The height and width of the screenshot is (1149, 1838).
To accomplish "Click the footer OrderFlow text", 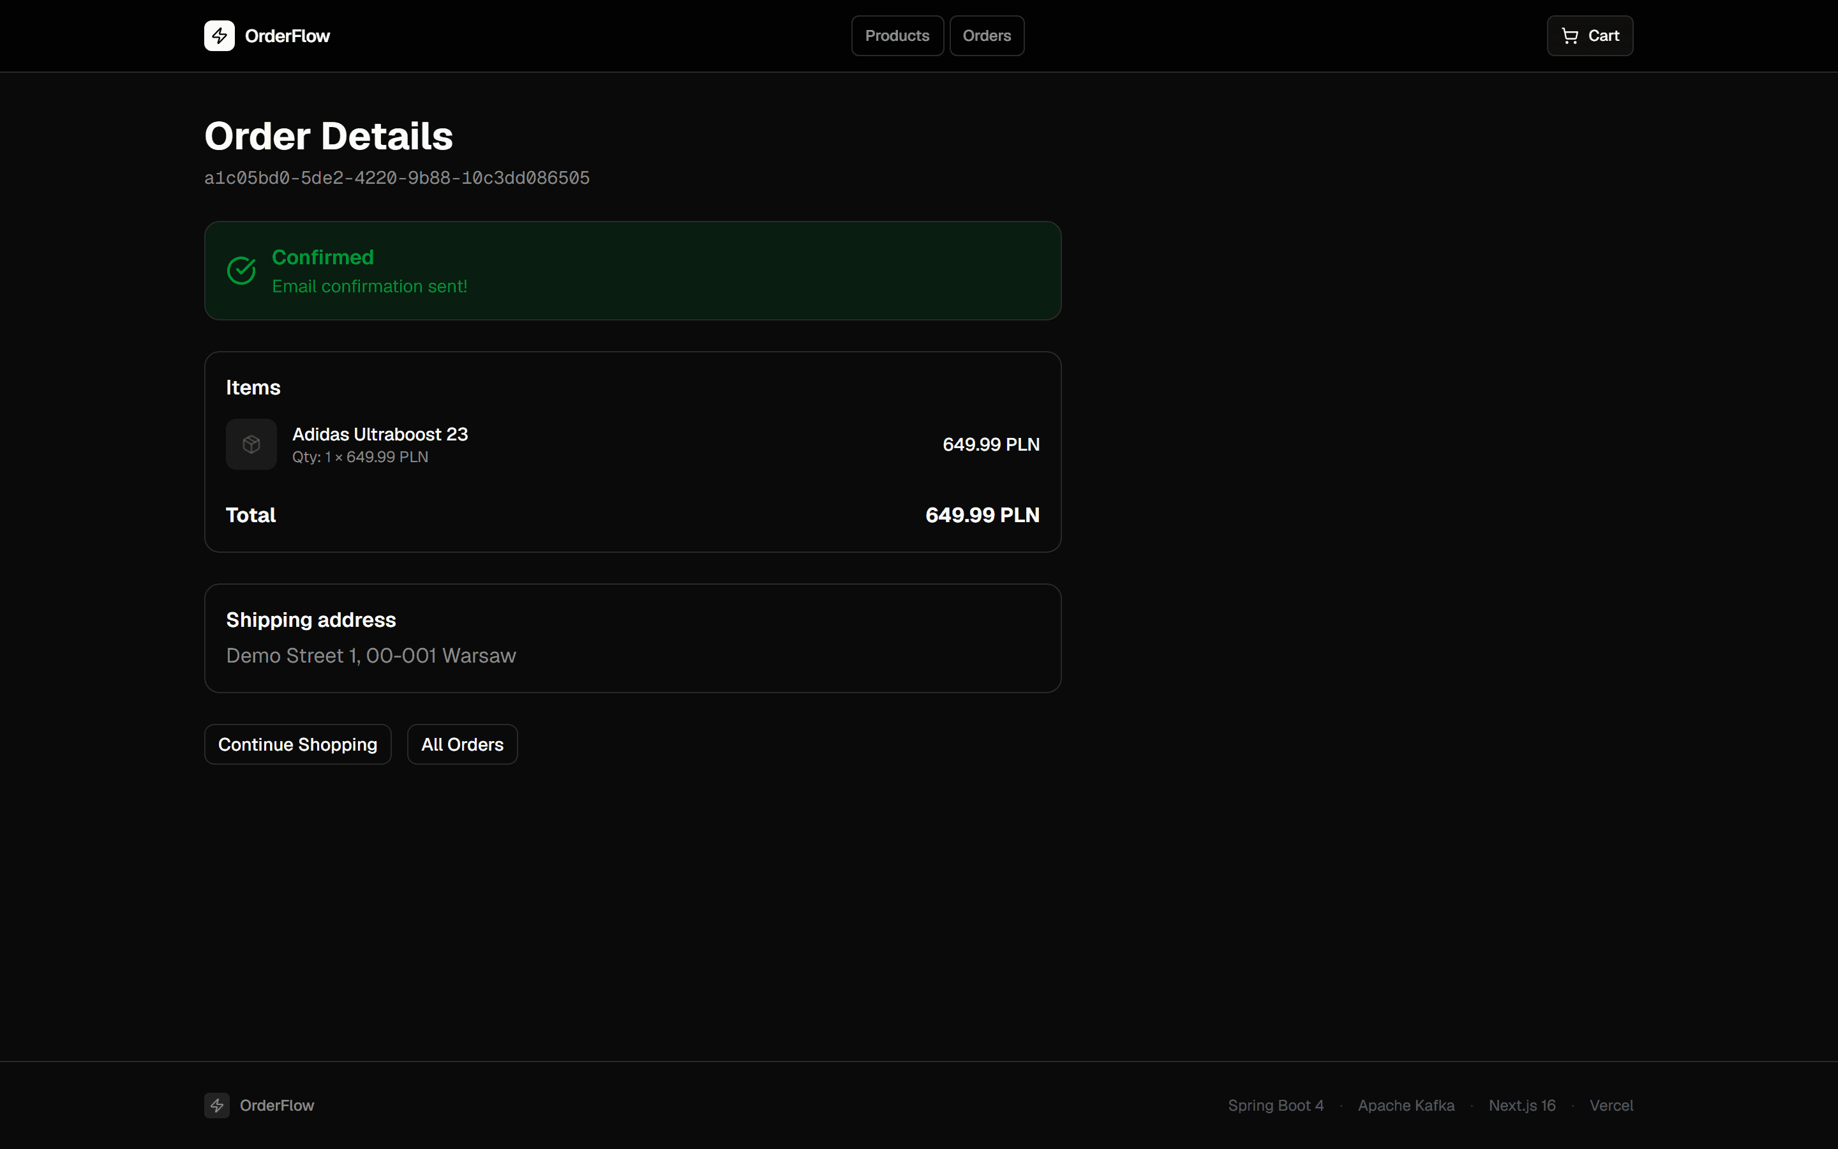I will point(277,1105).
